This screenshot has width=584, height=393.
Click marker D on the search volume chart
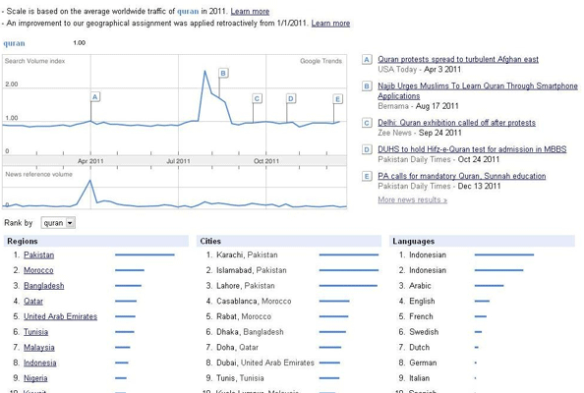291,98
